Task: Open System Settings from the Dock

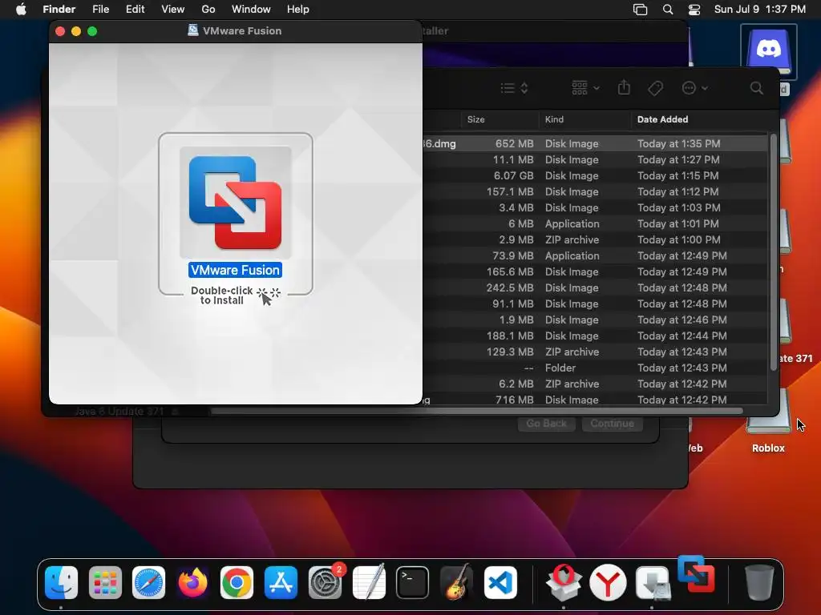Action: pos(326,582)
